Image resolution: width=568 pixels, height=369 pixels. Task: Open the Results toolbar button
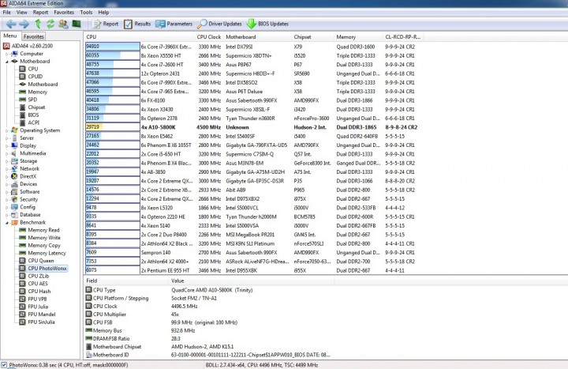(137, 24)
